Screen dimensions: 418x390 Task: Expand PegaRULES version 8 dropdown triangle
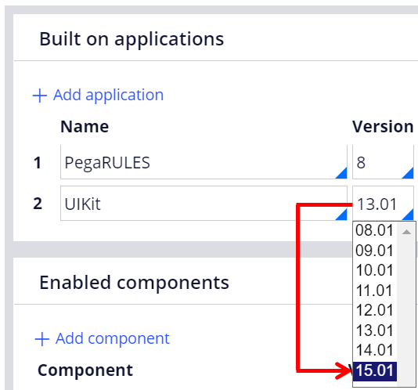coord(408,173)
